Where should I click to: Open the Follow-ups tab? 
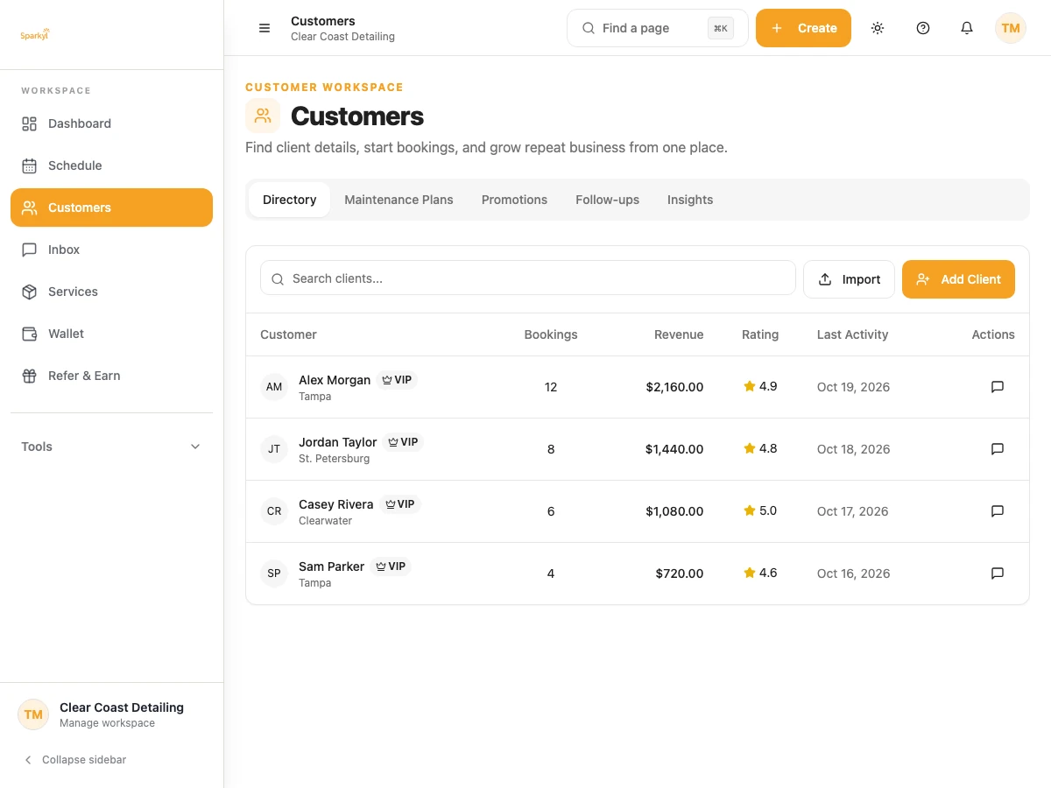(x=607, y=200)
